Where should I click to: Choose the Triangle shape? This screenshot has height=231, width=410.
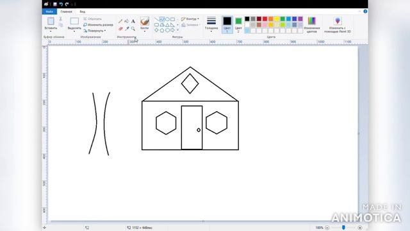167,25
